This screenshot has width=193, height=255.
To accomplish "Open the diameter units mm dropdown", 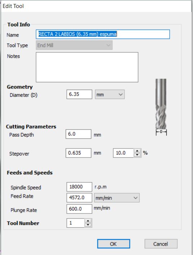I will click(x=110, y=94).
